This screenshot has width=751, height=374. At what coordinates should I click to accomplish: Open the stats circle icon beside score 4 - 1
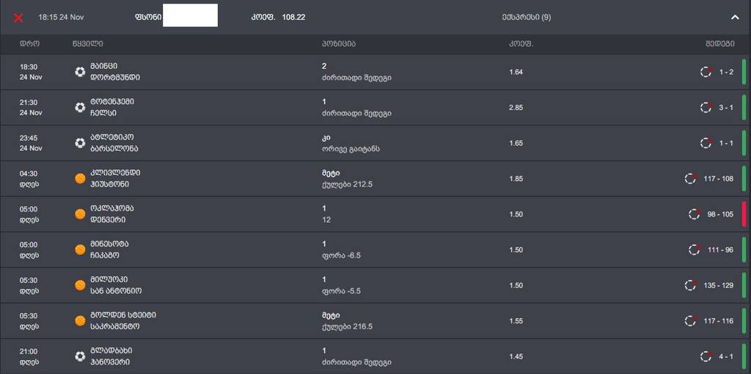706,356
